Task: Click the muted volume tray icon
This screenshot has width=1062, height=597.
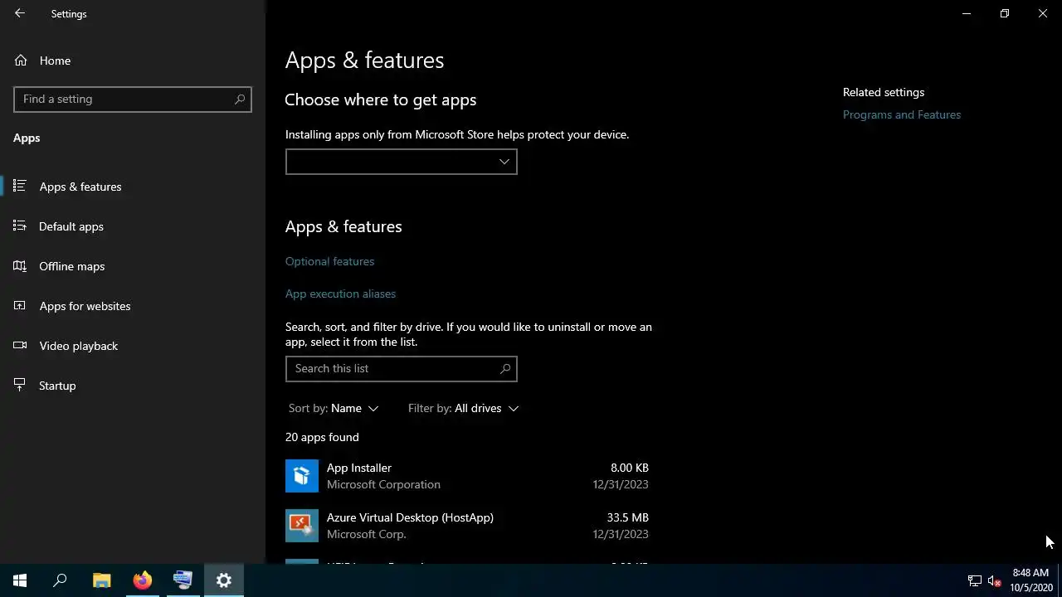Action: pos(995,581)
